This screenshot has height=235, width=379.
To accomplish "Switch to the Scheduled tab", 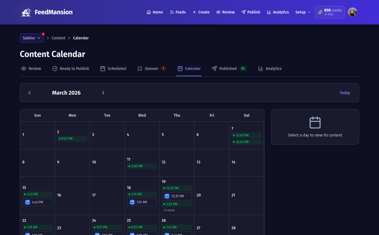I will [113, 69].
